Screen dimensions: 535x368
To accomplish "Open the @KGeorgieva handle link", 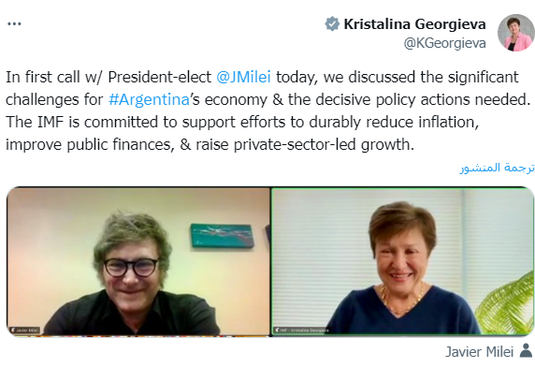I will click(x=444, y=43).
